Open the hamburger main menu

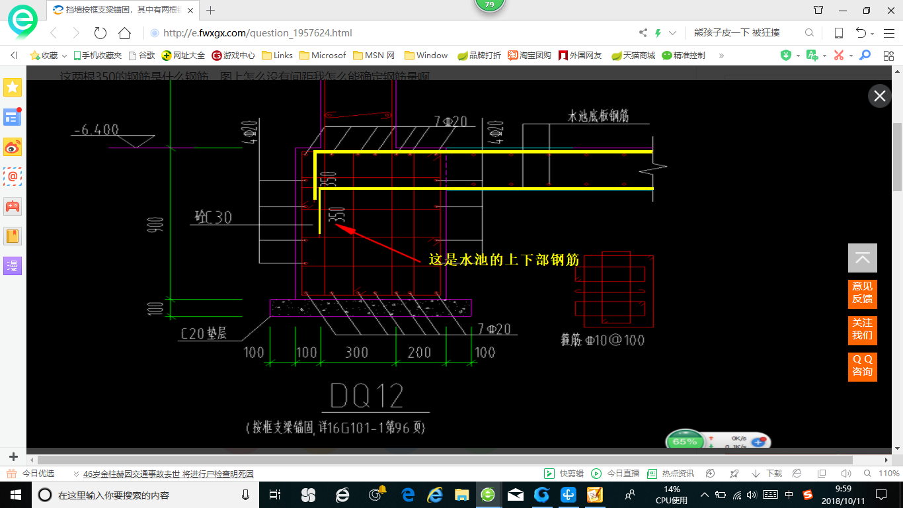pos(888,33)
